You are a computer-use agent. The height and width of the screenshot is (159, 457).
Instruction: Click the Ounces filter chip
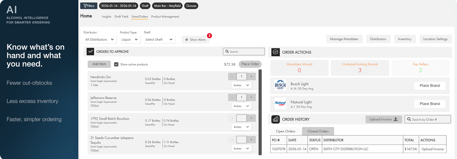191,6
